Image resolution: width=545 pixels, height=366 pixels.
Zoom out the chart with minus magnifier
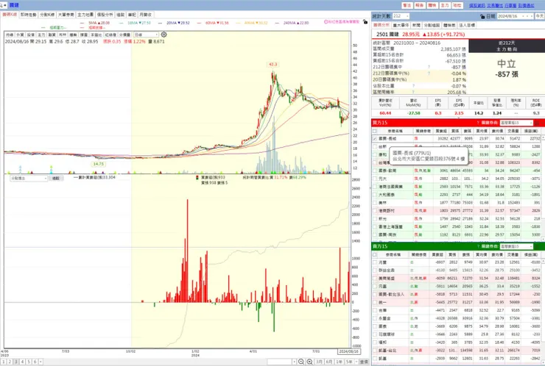pyautogui.click(x=301, y=362)
